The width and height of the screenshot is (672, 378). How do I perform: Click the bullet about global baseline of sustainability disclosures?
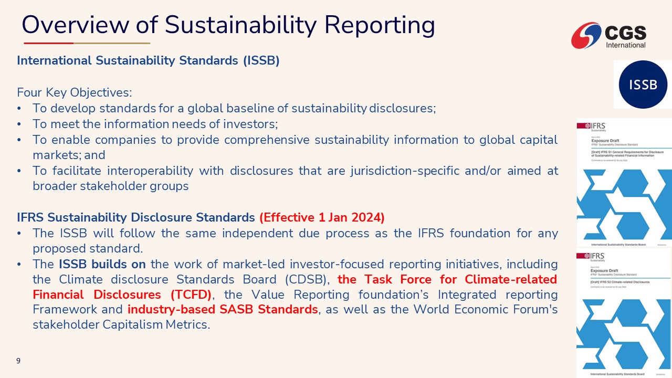[234, 109]
